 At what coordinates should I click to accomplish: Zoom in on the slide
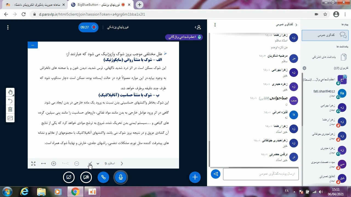coord(54,164)
